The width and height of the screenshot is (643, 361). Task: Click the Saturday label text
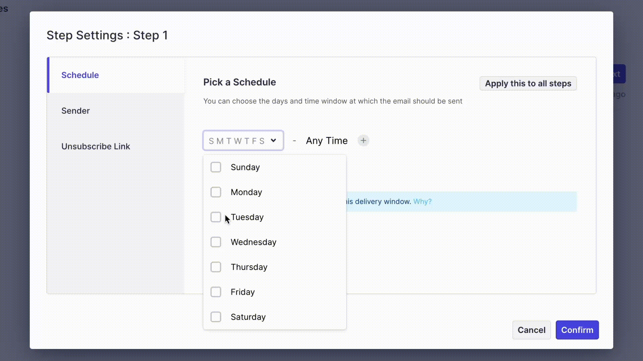tap(248, 317)
